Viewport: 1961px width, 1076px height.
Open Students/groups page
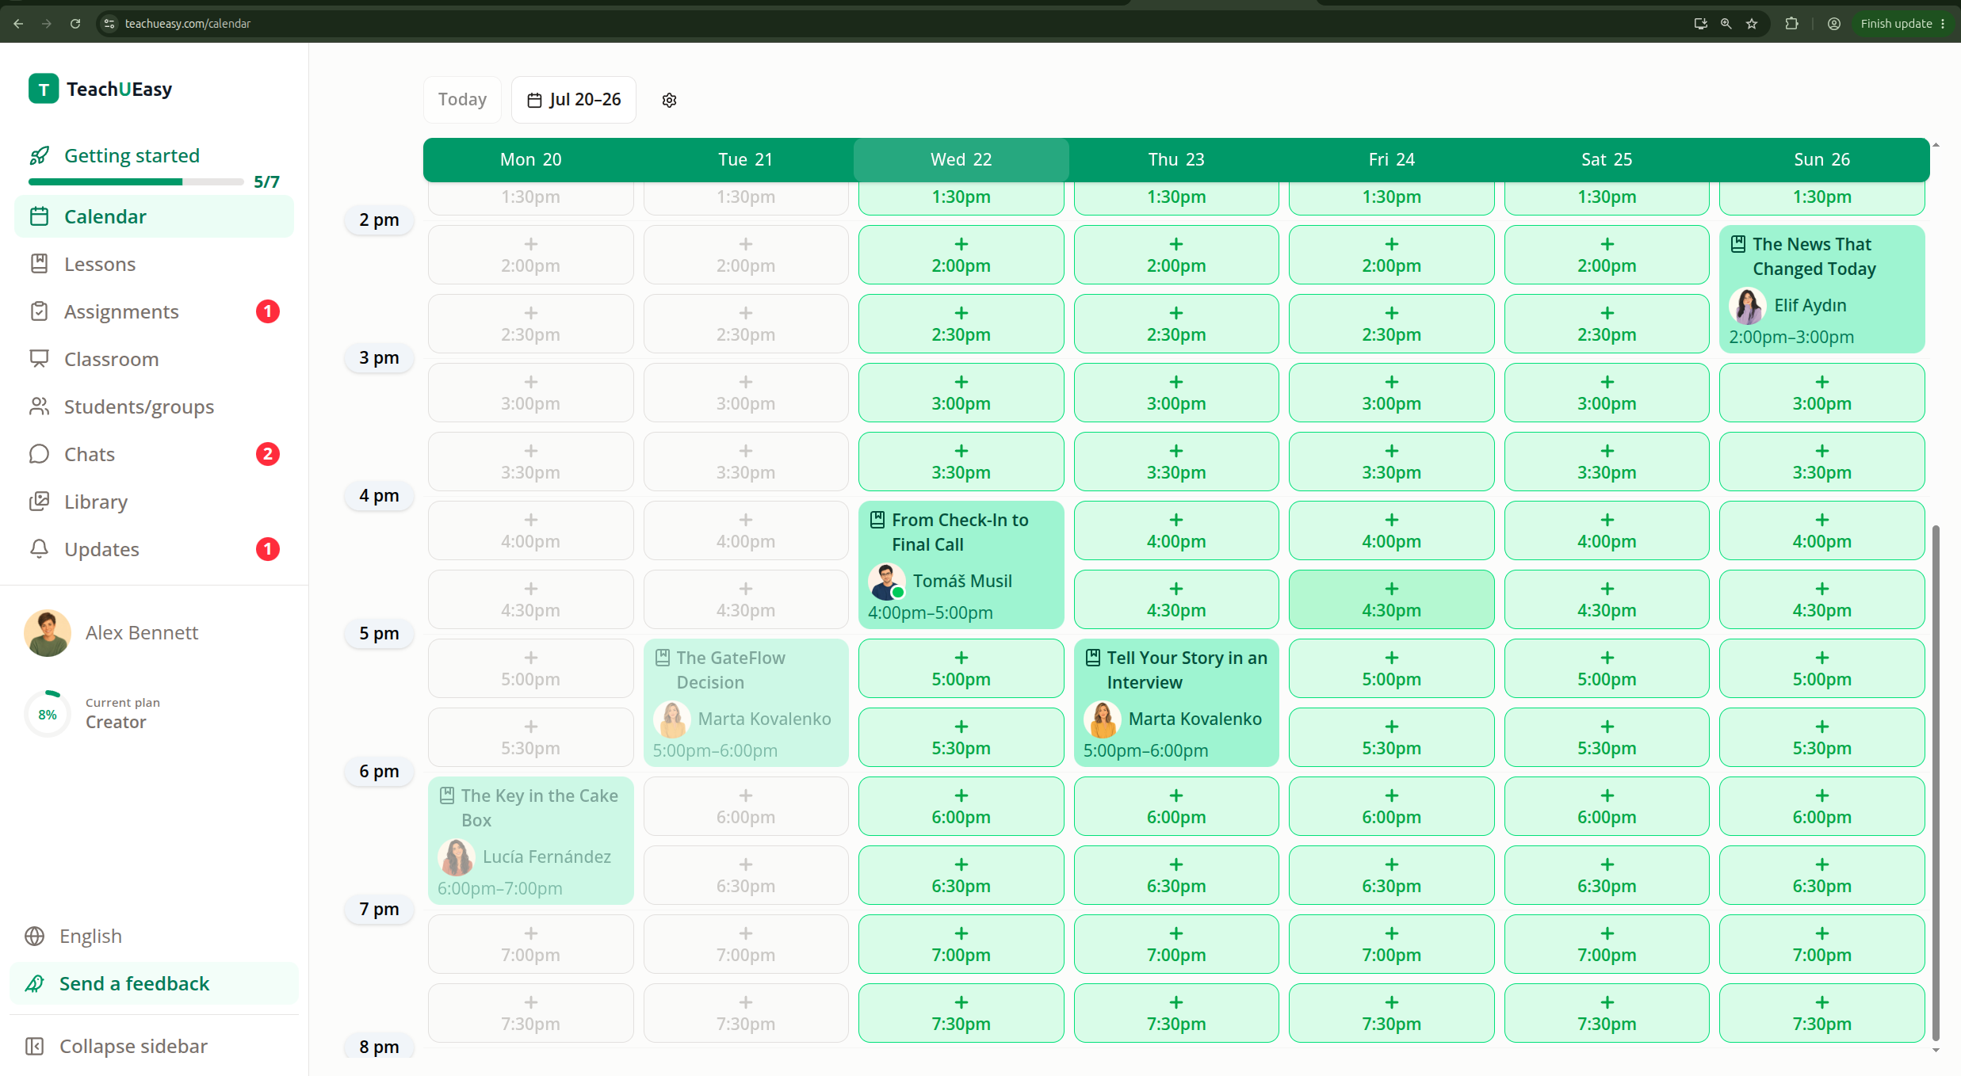[154, 406]
